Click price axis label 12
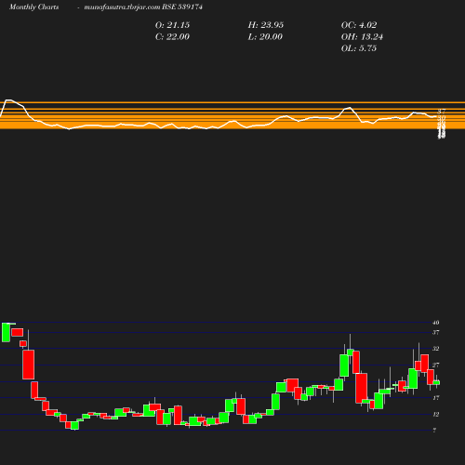 (x=436, y=414)
